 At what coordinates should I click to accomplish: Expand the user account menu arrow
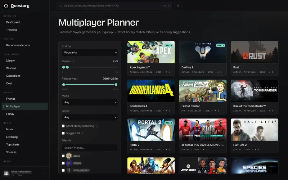tap(45, 173)
